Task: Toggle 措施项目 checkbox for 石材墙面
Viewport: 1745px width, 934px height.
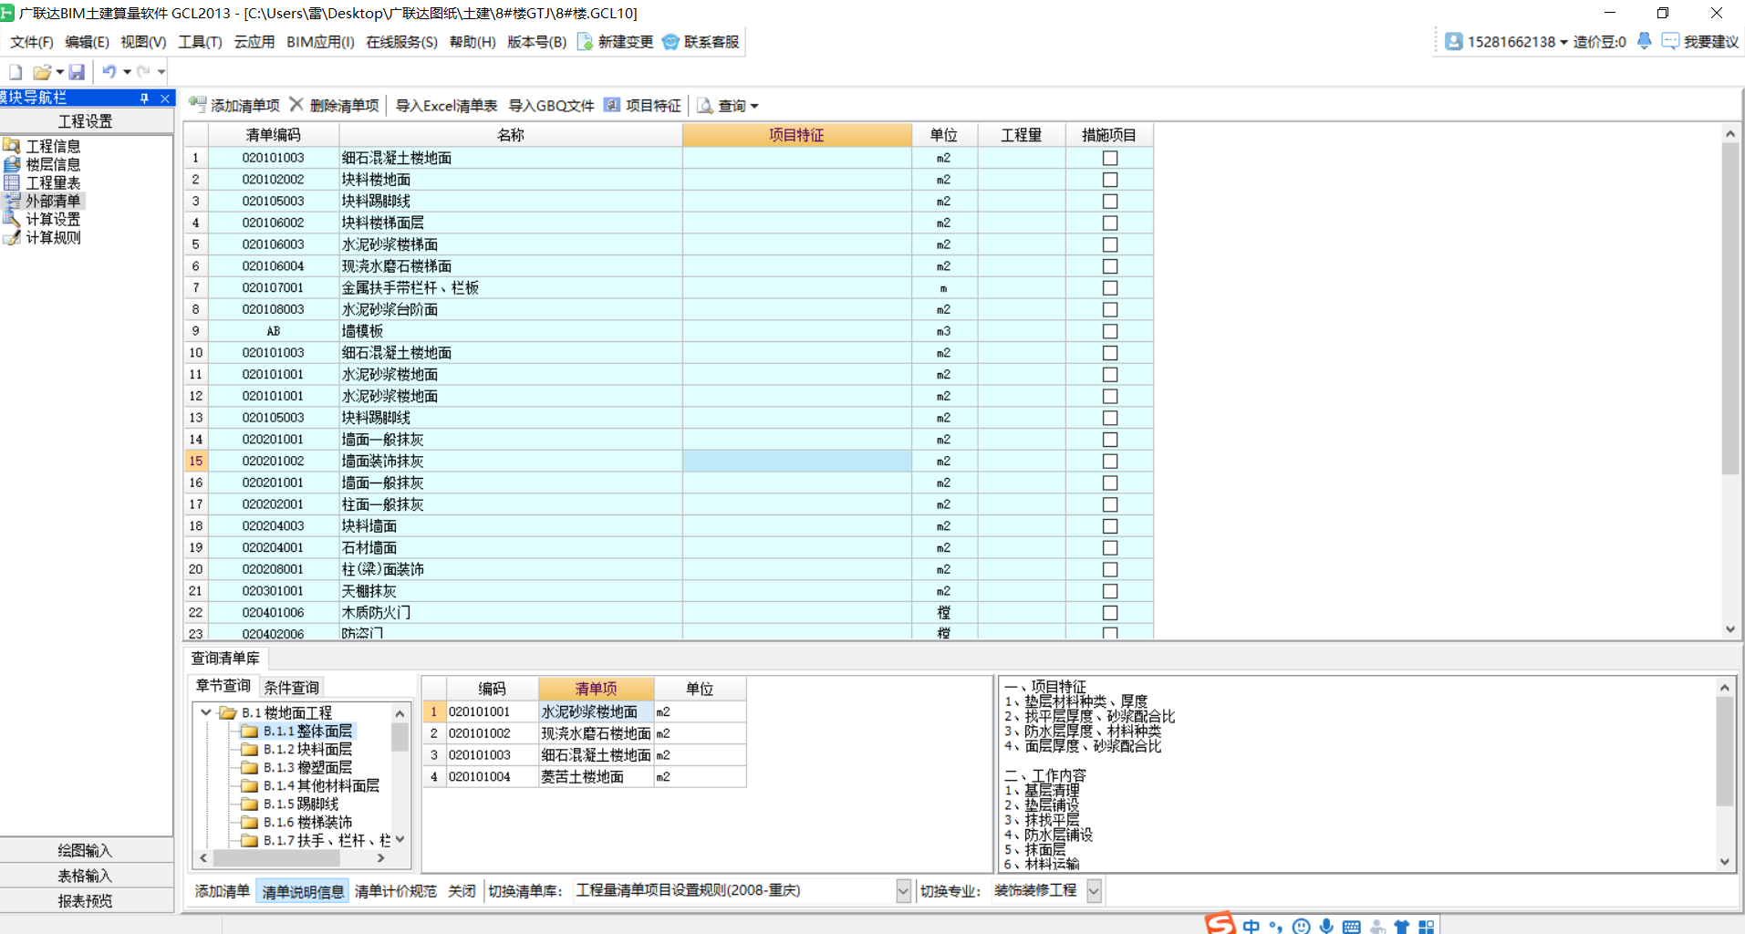Action: (1110, 548)
